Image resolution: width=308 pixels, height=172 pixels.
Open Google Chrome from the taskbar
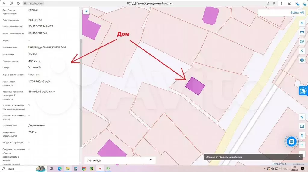pyautogui.click(x=84, y=169)
